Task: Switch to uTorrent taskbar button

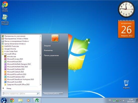Action: (x=37, y=100)
